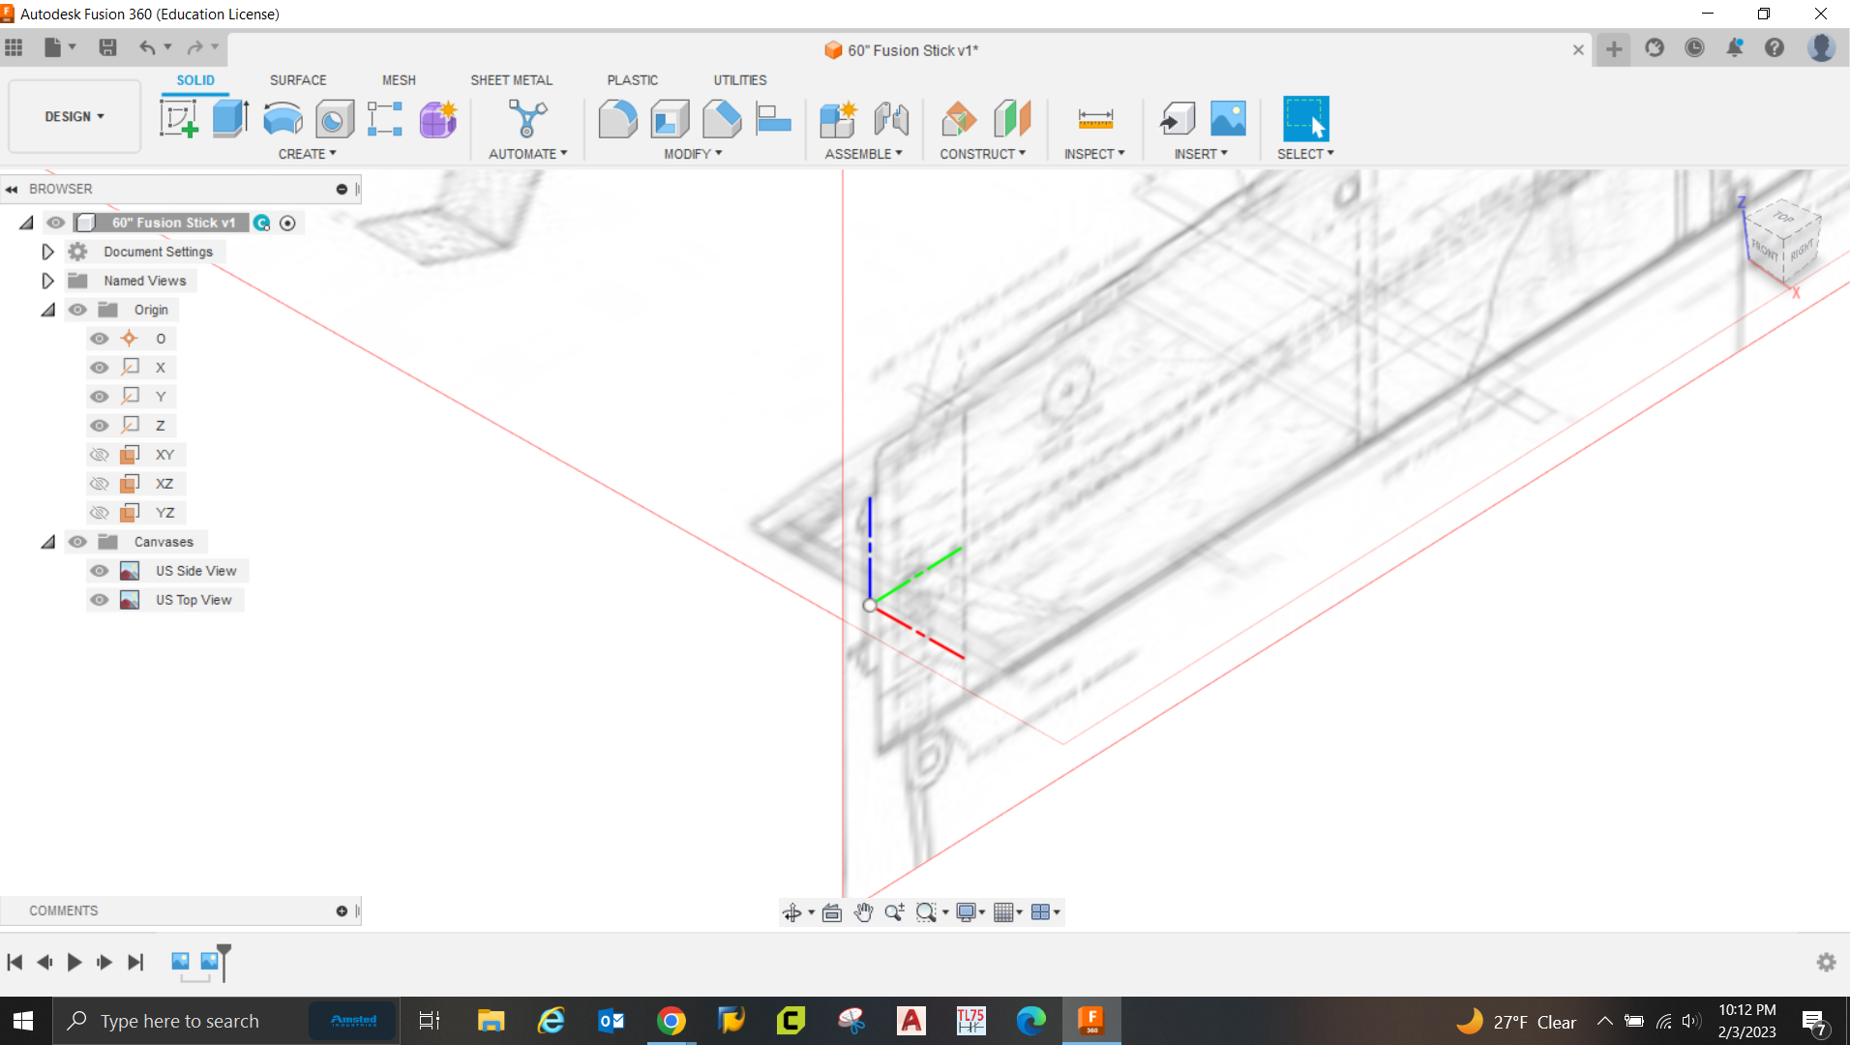Select the Create Sketch tool
Viewport: 1850px width, 1045px height.
pyautogui.click(x=180, y=117)
